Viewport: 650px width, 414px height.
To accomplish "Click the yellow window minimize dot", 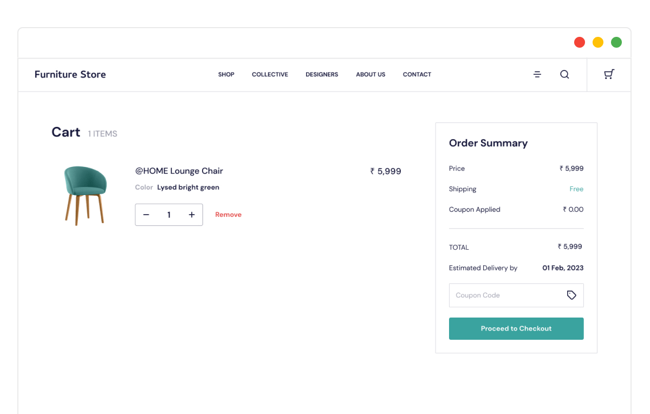I will [598, 42].
